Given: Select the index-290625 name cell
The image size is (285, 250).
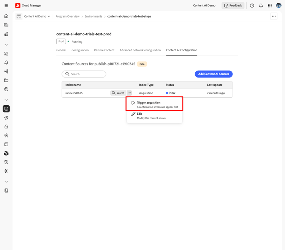Looking at the screenshot, I should 74,93.
